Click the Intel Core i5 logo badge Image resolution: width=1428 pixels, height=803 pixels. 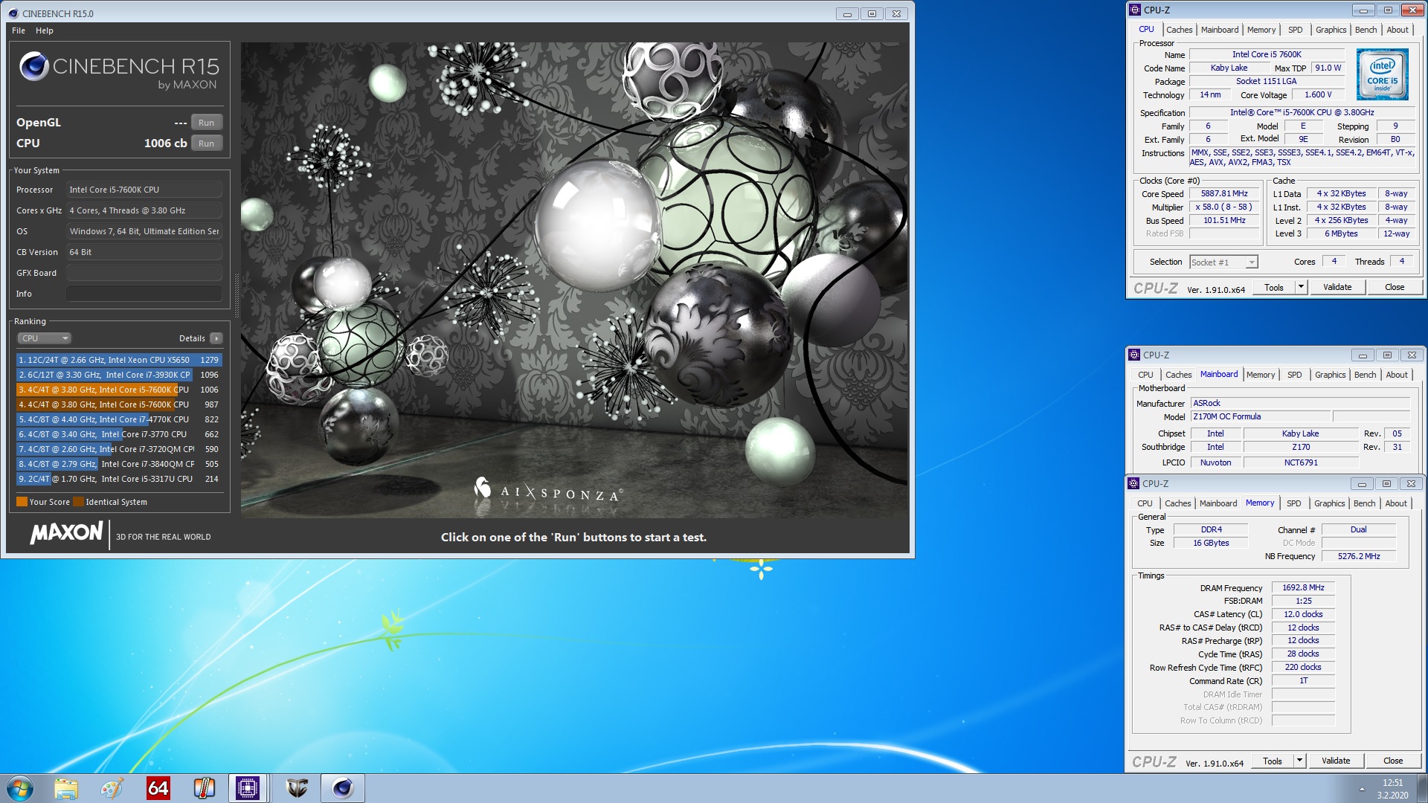[1382, 74]
